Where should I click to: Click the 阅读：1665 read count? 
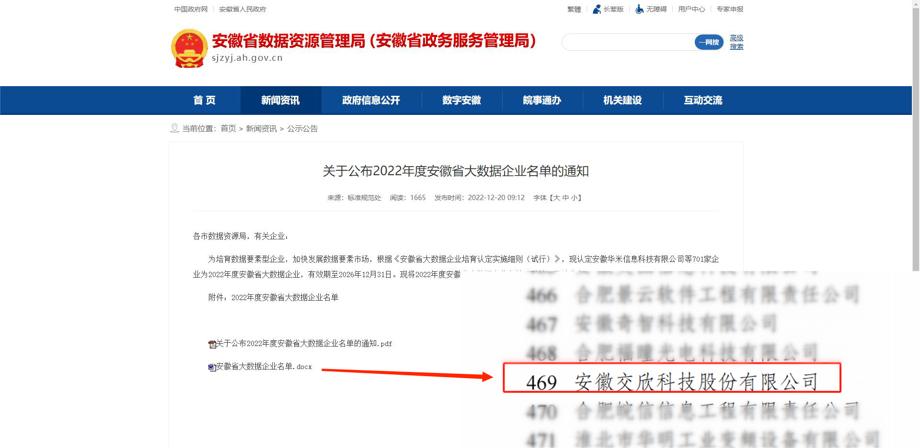point(407,198)
